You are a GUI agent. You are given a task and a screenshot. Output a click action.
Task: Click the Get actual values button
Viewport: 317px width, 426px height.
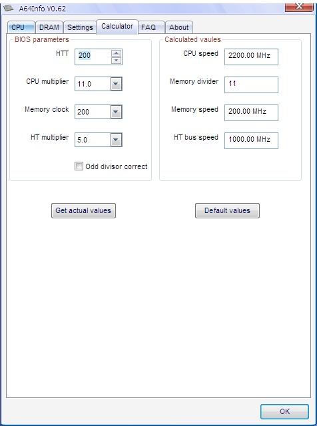point(83,210)
